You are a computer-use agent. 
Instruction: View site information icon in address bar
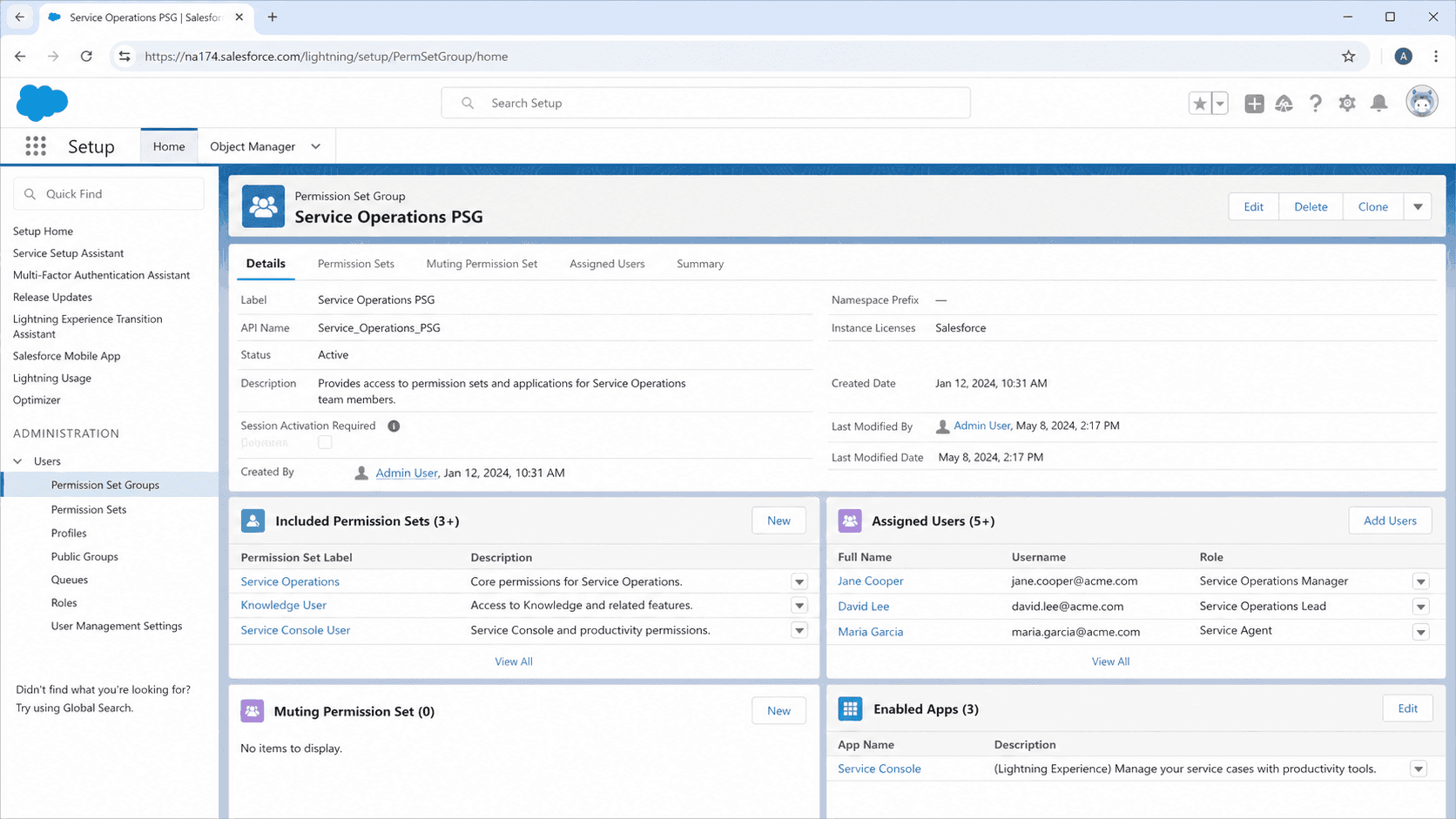pyautogui.click(x=125, y=57)
